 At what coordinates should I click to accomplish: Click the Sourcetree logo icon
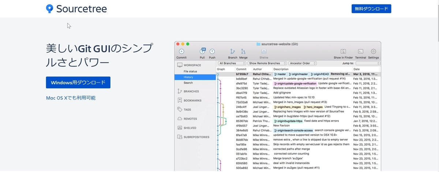click(x=50, y=9)
